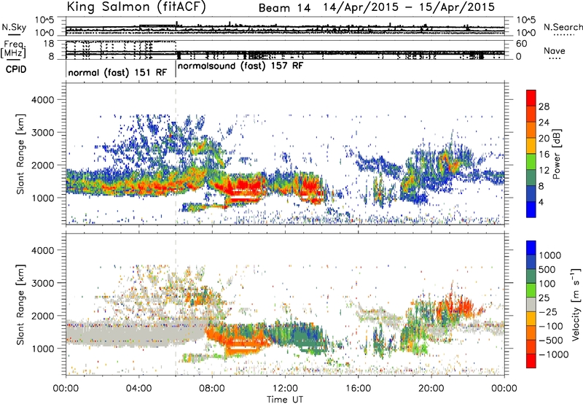Click the "24" tick on the Power colorbar

pos(544,123)
